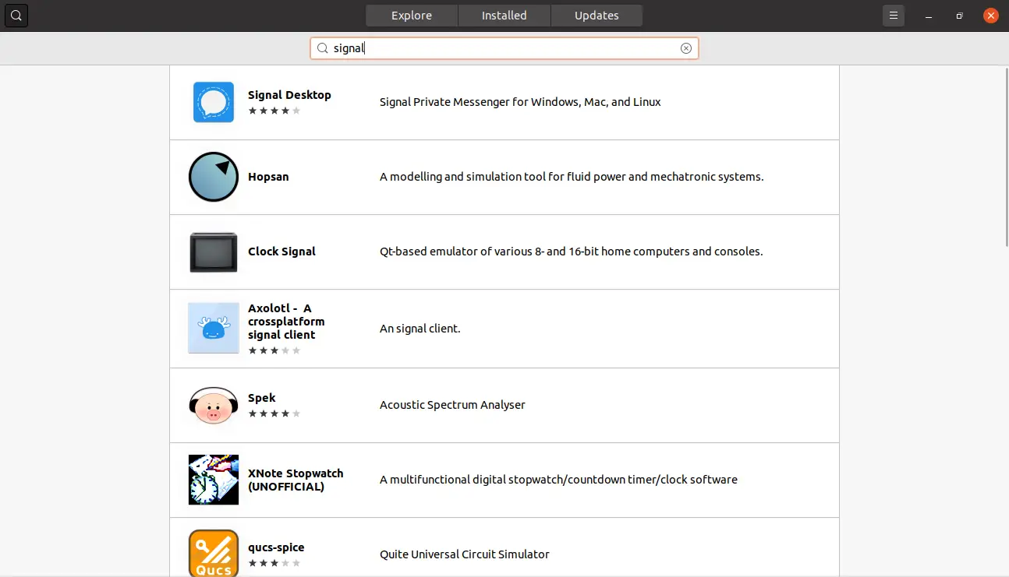Click Axolotl star rating
This screenshot has width=1009, height=577.
pyautogui.click(x=274, y=350)
